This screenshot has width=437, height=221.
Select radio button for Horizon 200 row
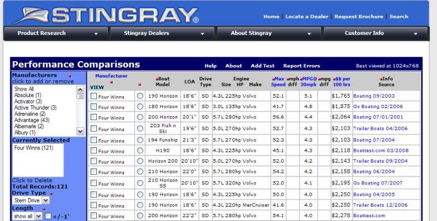140,161
